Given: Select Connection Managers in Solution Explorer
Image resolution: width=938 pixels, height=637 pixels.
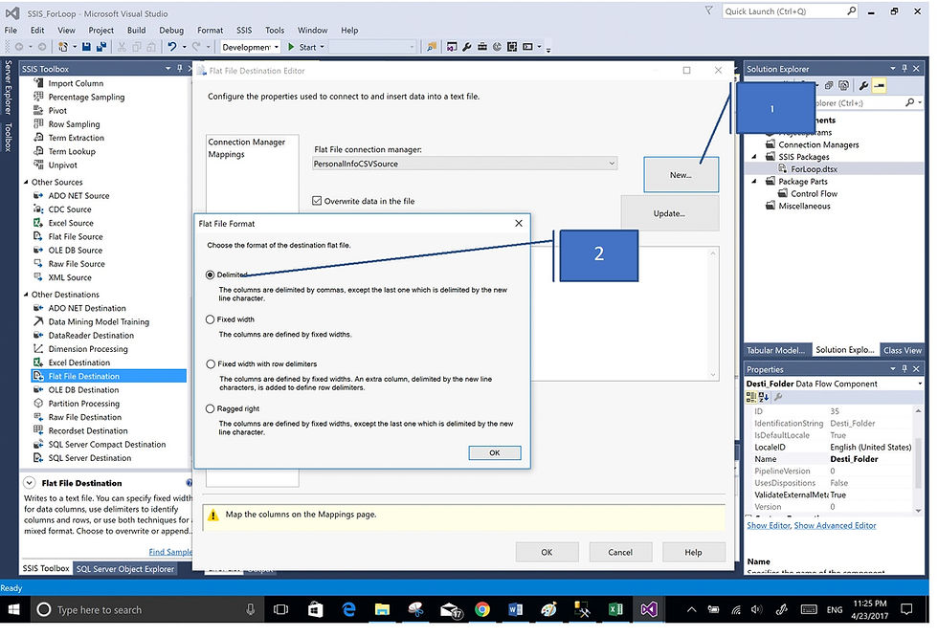Looking at the screenshot, I should 818,144.
